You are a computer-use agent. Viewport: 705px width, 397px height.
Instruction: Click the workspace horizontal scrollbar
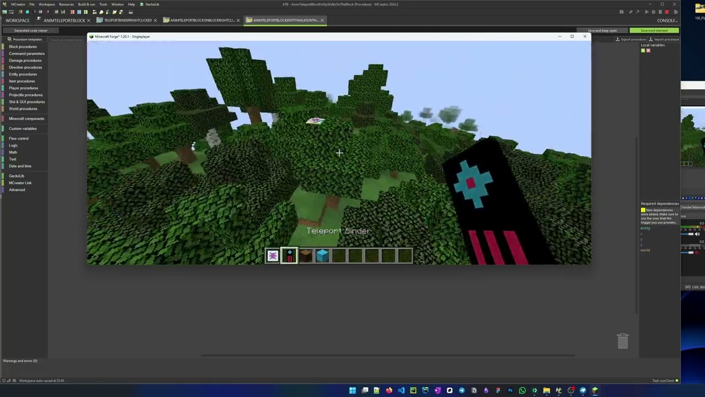[388, 355]
